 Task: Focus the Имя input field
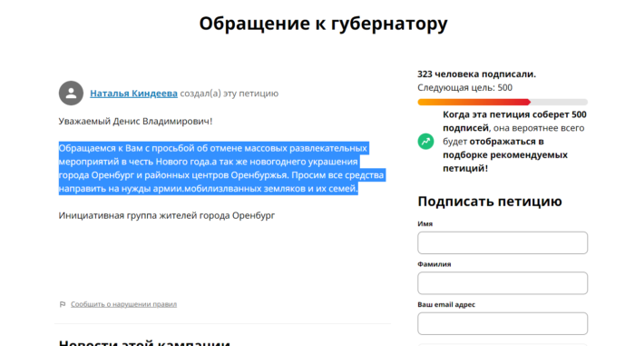pos(503,243)
